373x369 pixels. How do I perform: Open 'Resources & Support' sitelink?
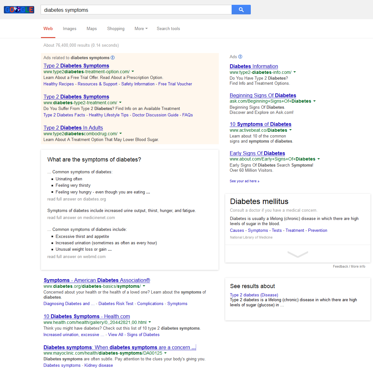pos(98,84)
